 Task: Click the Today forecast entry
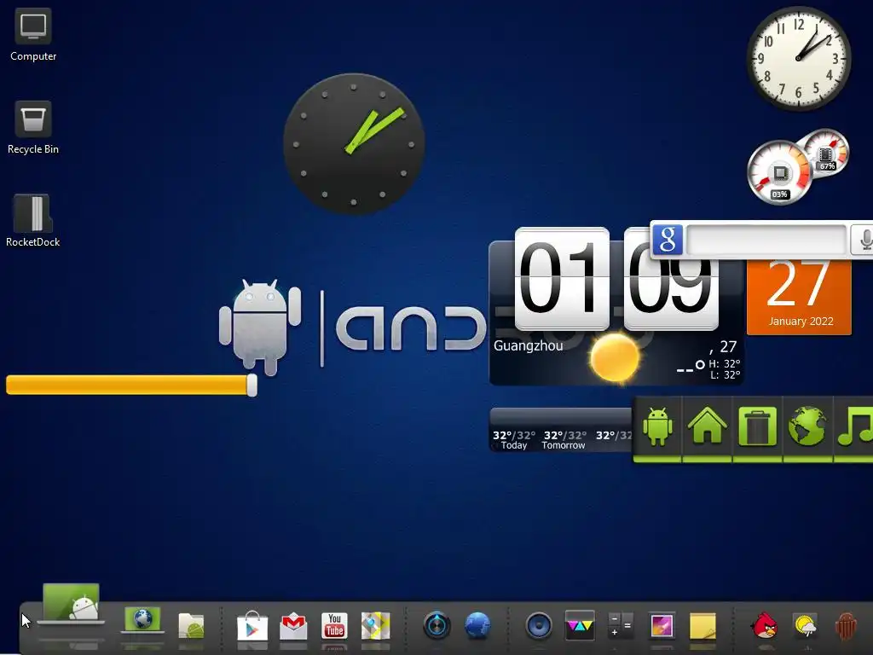pyautogui.click(x=513, y=440)
